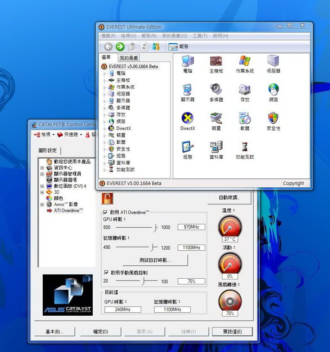Click the GPU 時脈 slider handle
This screenshot has width=330, height=352.
(x=155, y=228)
